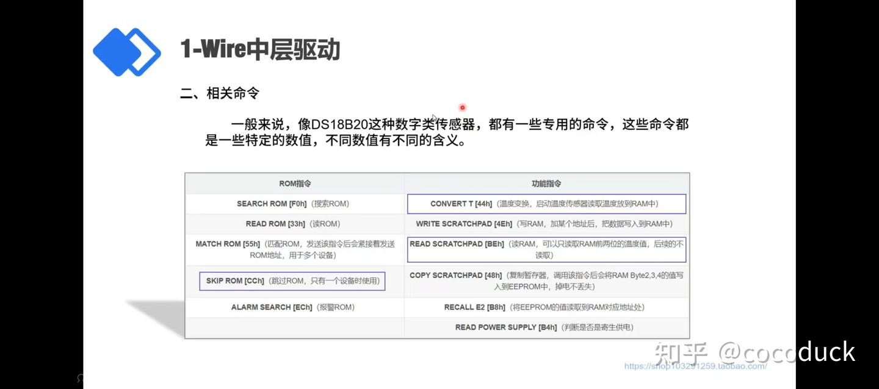The width and height of the screenshot is (879, 389).
Task: Open the shop taobao.com link
Action: (x=695, y=366)
